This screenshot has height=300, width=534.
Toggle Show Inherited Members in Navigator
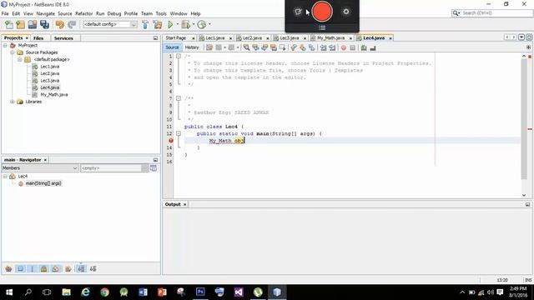pos(8,268)
